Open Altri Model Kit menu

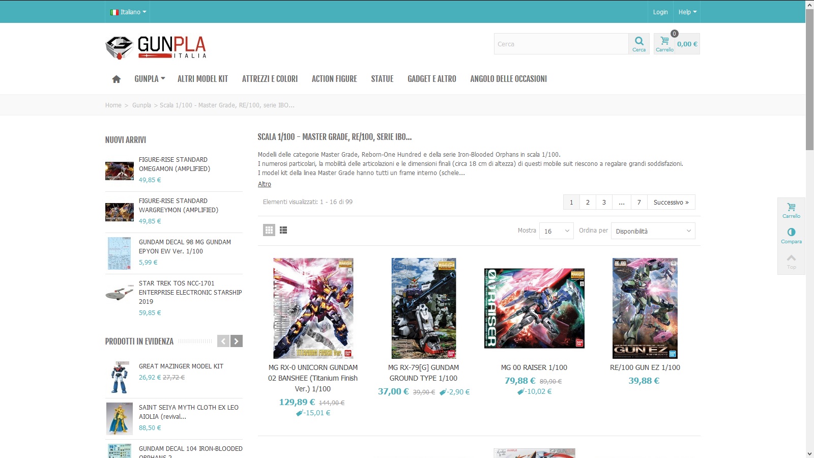202,79
